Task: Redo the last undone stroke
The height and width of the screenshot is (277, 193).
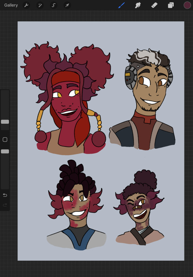Action: point(5,205)
